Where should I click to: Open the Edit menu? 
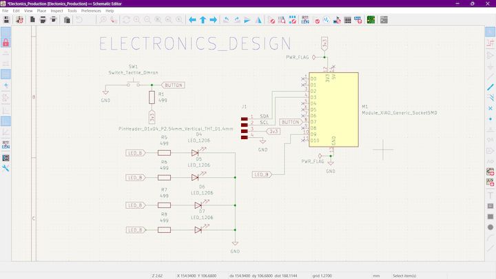click(16, 11)
